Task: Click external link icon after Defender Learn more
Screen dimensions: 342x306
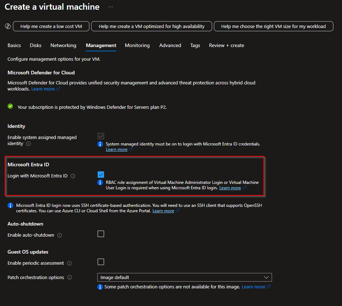Action: pyautogui.click(x=58, y=89)
